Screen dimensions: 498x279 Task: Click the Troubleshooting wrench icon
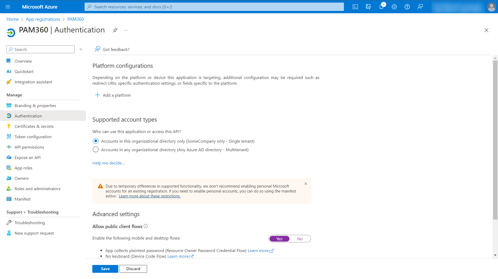[9, 222]
